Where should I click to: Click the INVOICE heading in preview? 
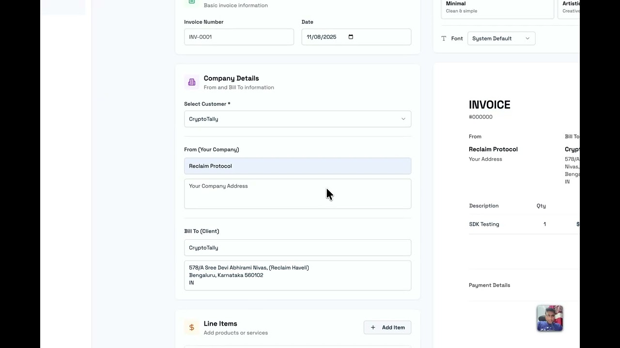click(x=489, y=105)
